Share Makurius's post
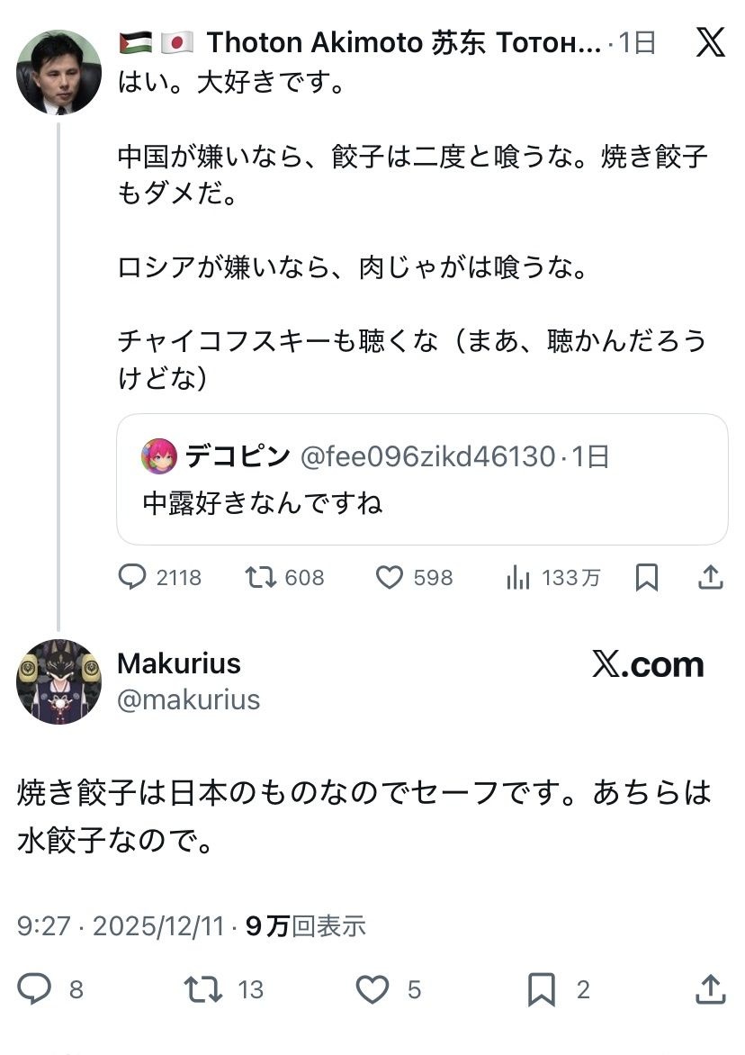Image resolution: width=745 pixels, height=1055 pixels. (711, 989)
